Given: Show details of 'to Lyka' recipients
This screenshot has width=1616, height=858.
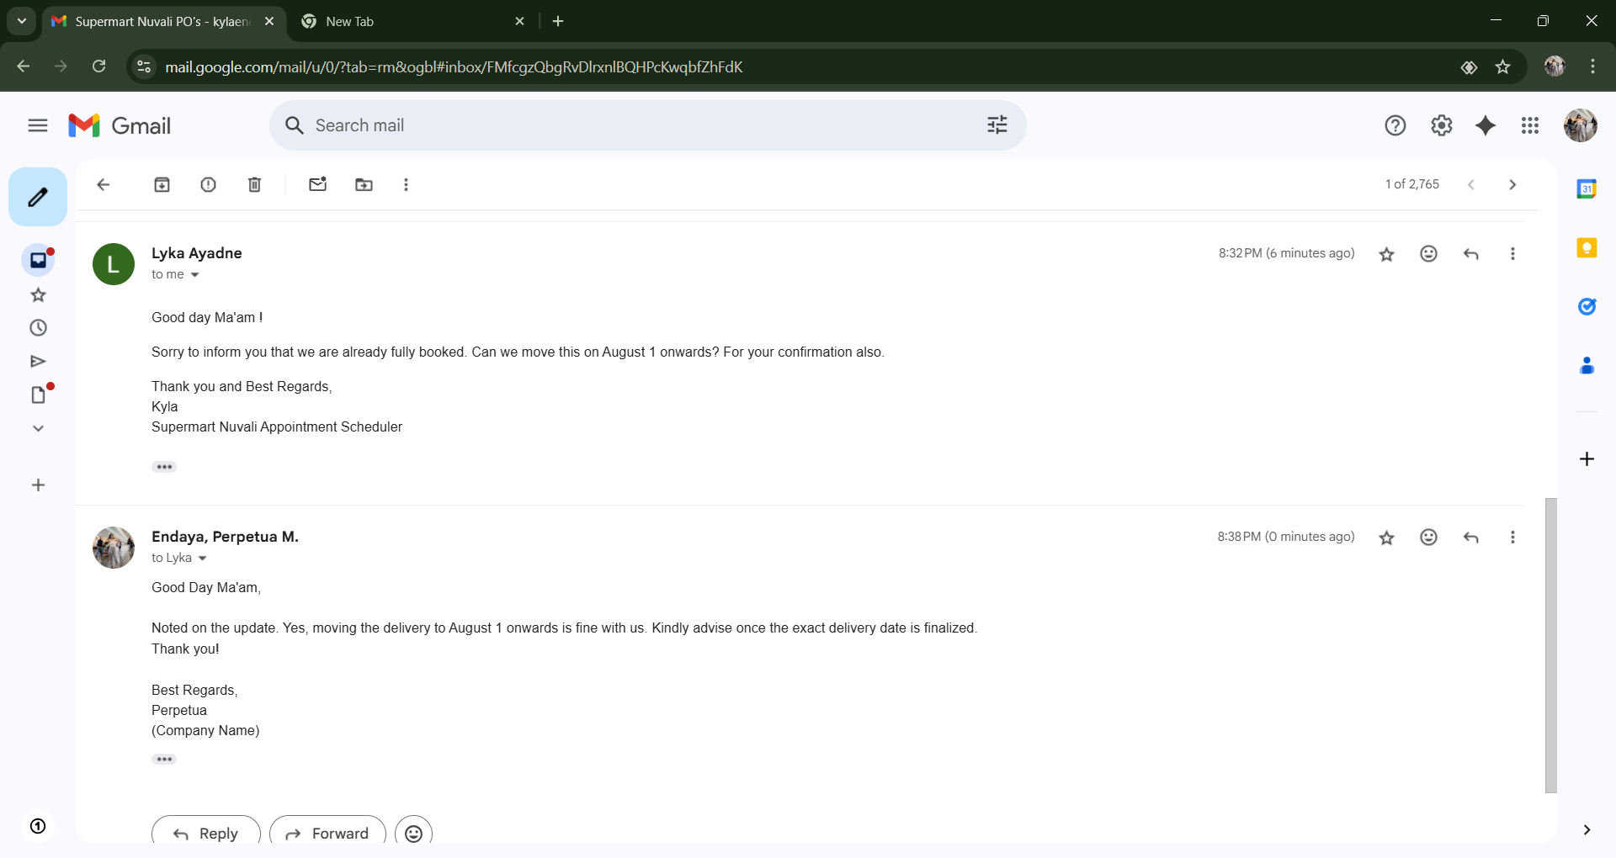Looking at the screenshot, I should click(x=203, y=559).
